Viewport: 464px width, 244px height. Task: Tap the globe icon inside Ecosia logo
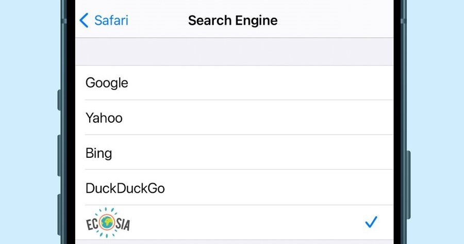pyautogui.click(x=108, y=222)
